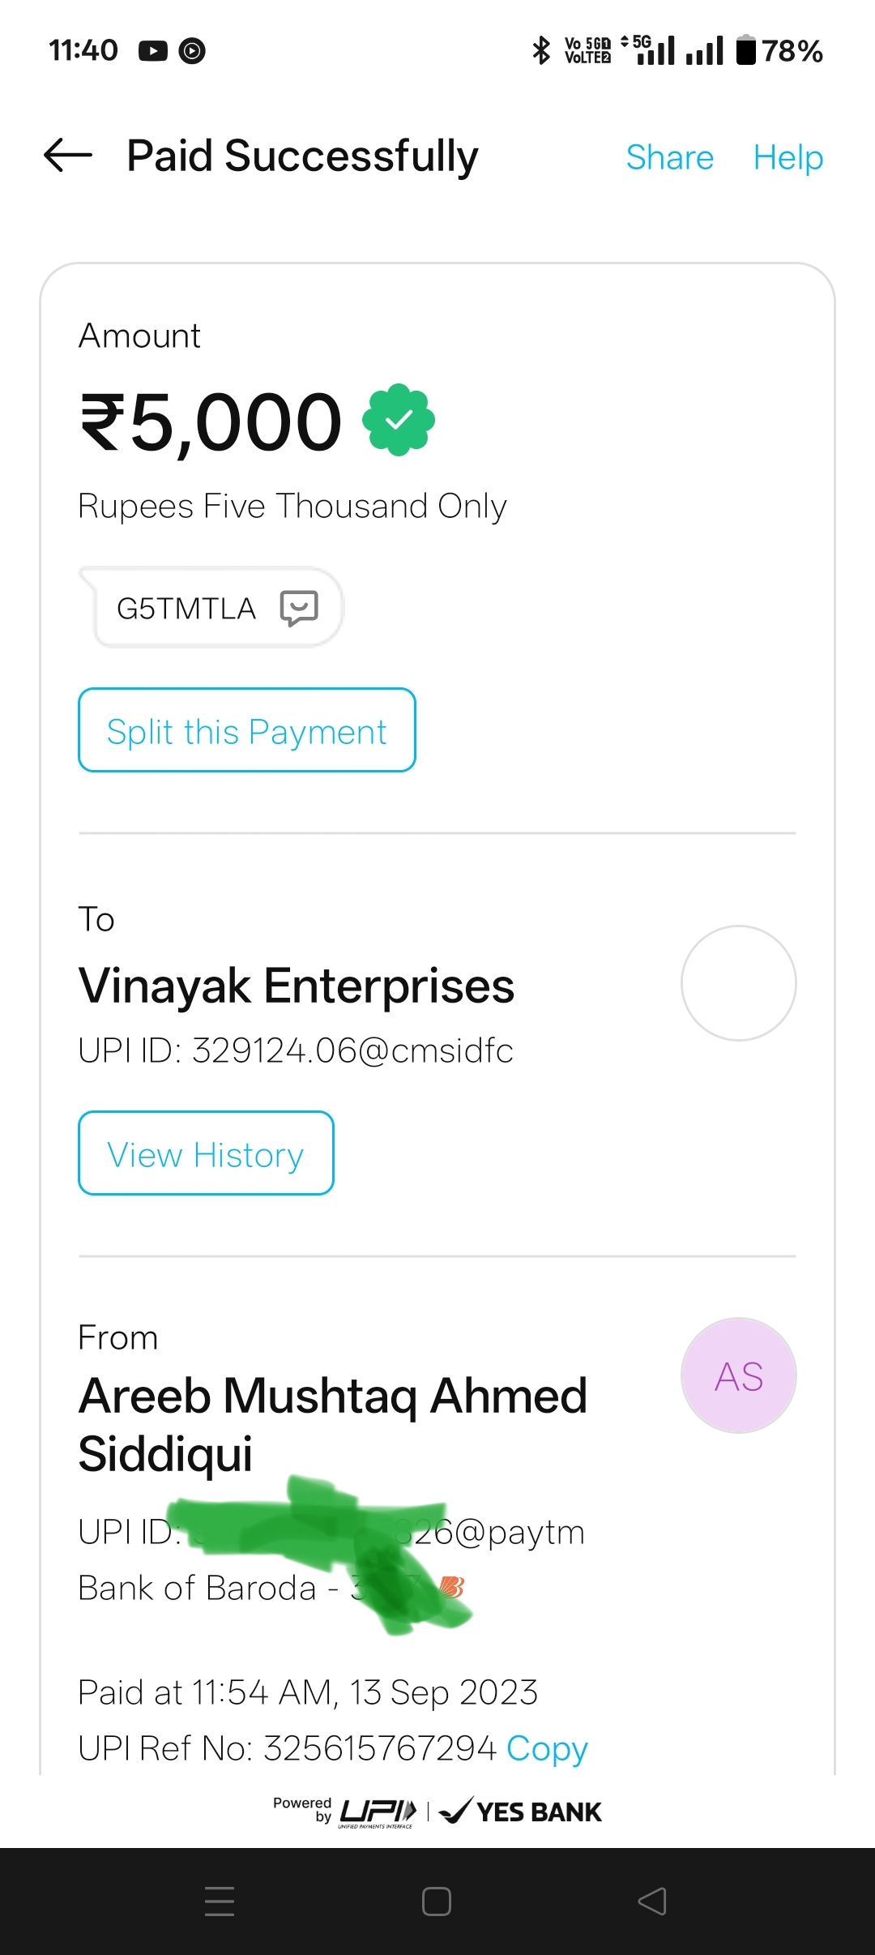Tap the G5TMTLA payment note chip
Screen dimensions: 875x1955
click(x=186, y=608)
